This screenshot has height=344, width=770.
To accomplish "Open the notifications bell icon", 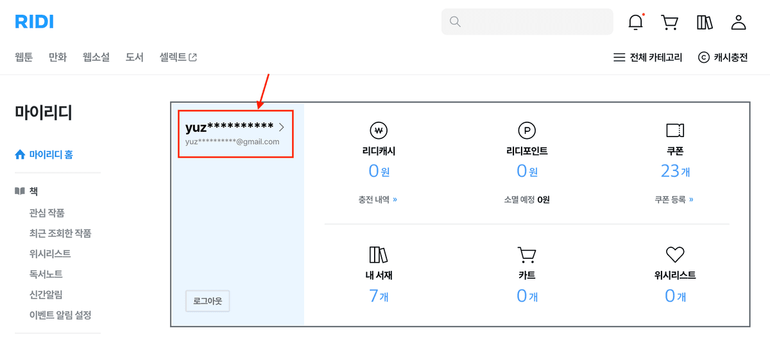I will (636, 22).
